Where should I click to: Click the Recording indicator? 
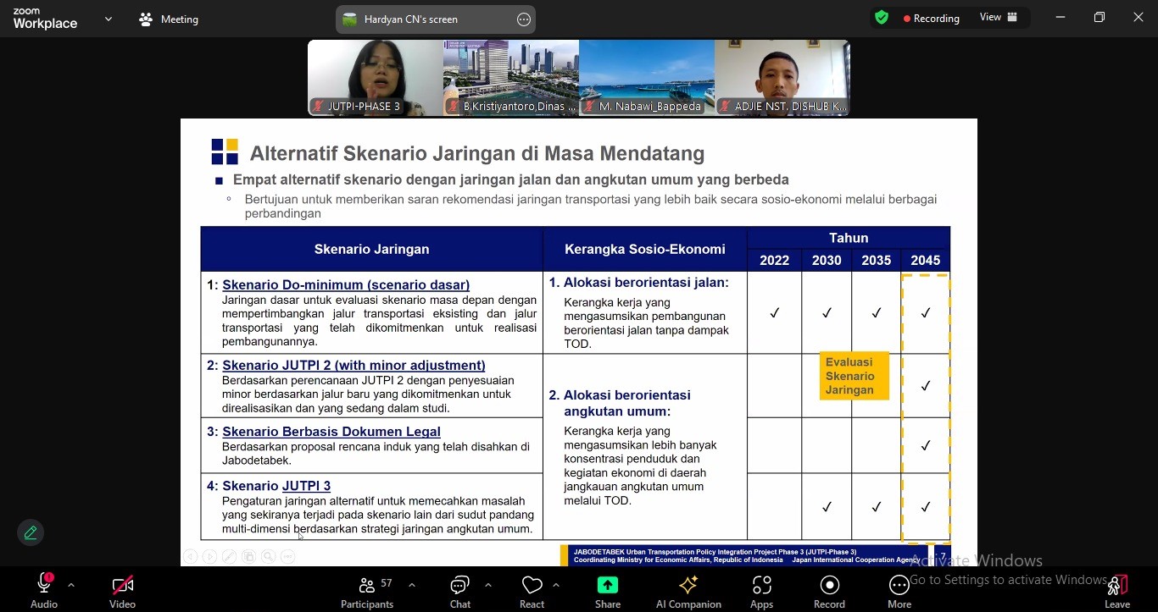pos(932,18)
